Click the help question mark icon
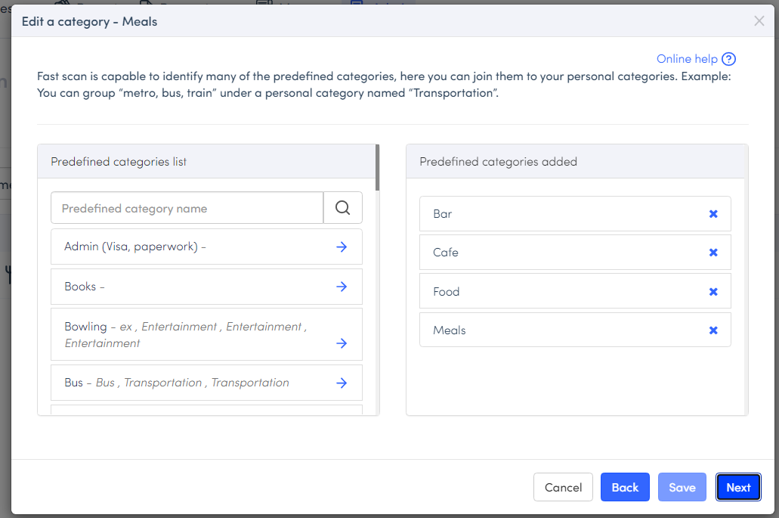The width and height of the screenshot is (779, 518). 728,59
